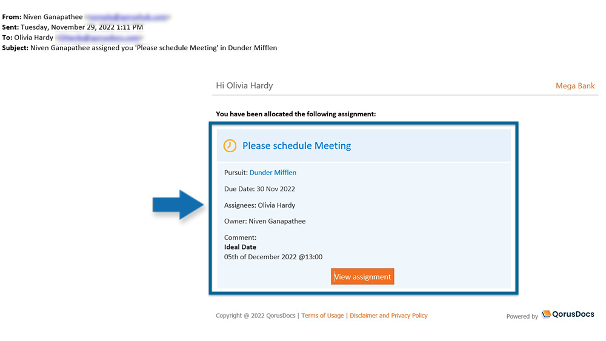Open the Dunder Mifflen pursuit link
The width and height of the screenshot is (606, 341).
[273, 173]
